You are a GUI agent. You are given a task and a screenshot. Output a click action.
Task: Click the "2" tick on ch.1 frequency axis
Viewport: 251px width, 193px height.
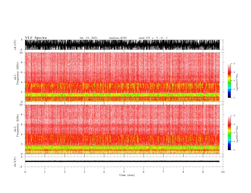22,92
